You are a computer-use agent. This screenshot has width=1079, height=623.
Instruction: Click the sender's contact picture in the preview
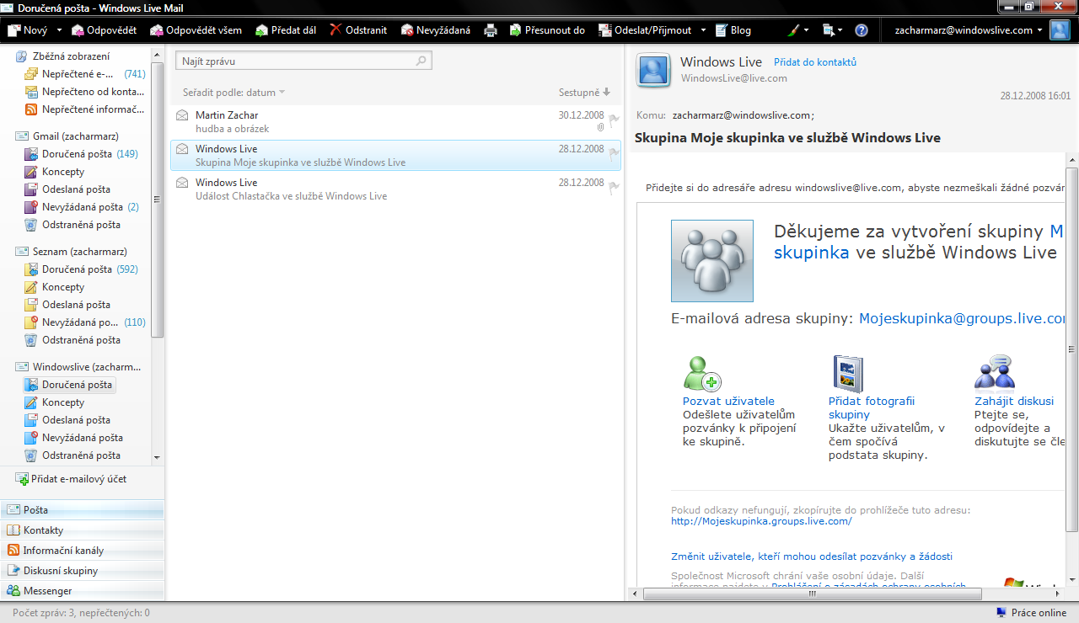[654, 70]
